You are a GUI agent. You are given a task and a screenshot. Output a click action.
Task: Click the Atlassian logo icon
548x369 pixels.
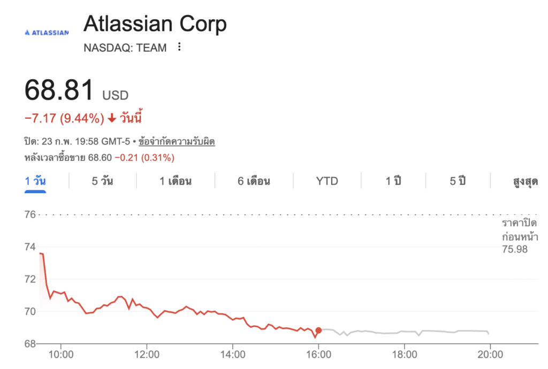pos(47,33)
